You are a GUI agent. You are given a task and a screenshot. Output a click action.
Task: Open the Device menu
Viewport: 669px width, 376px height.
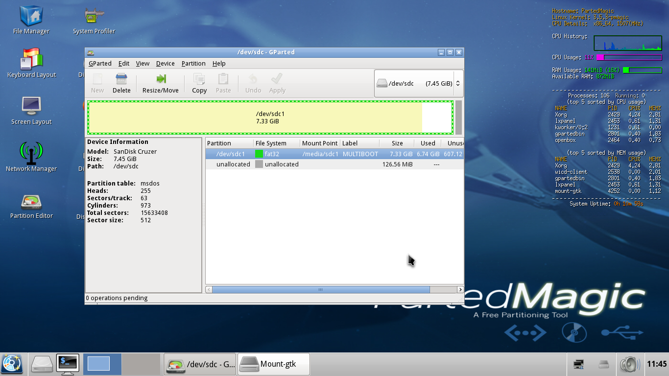tap(165, 64)
